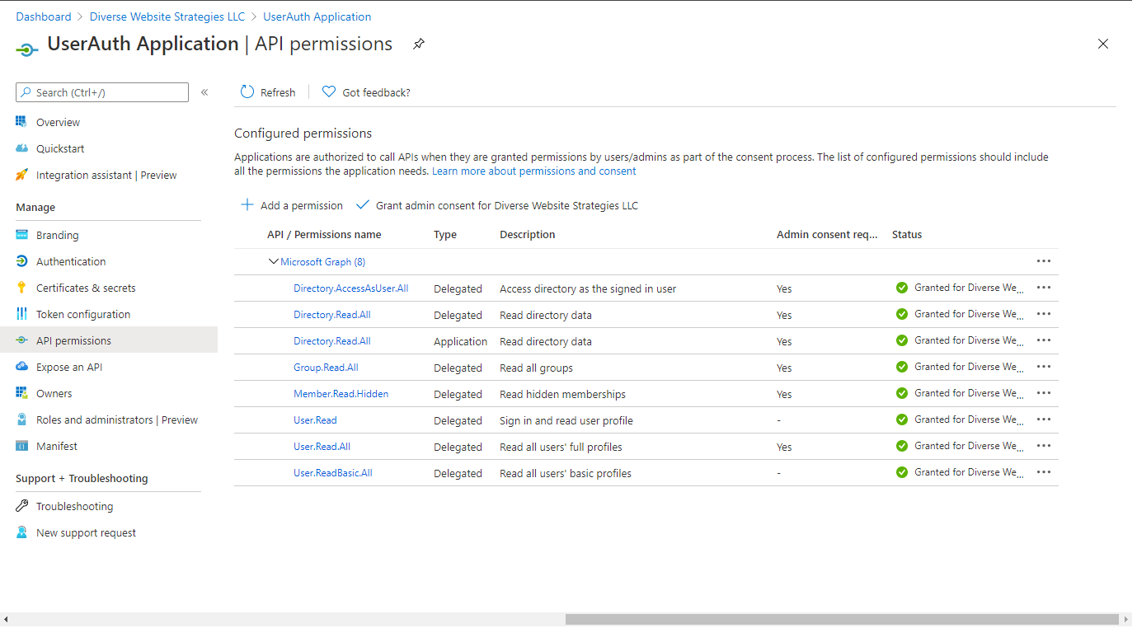
Task: Open ellipsis menu for Delegated Directory.Read.All row
Action: click(x=1044, y=314)
